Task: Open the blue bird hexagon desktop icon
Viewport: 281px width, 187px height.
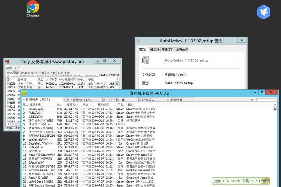Action: (263, 12)
